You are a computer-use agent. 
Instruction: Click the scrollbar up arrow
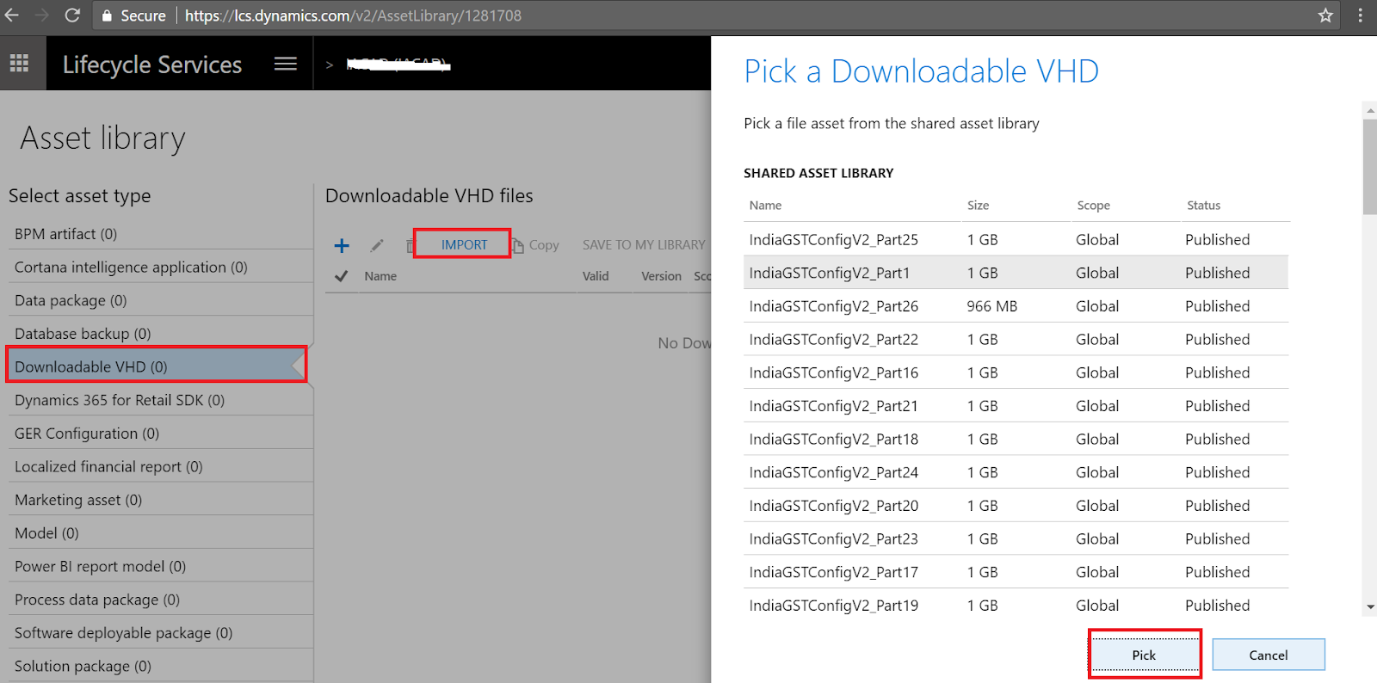pyautogui.click(x=1370, y=110)
